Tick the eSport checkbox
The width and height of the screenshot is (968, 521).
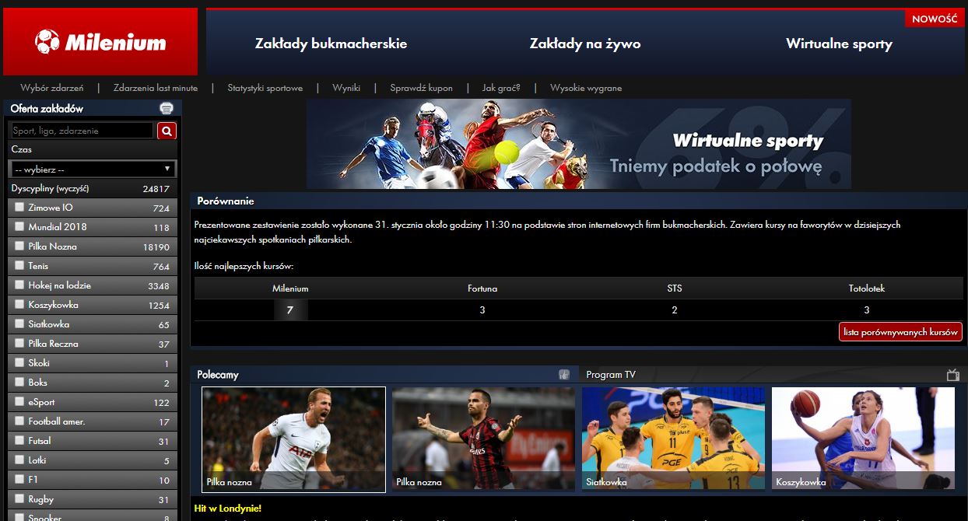(x=19, y=402)
